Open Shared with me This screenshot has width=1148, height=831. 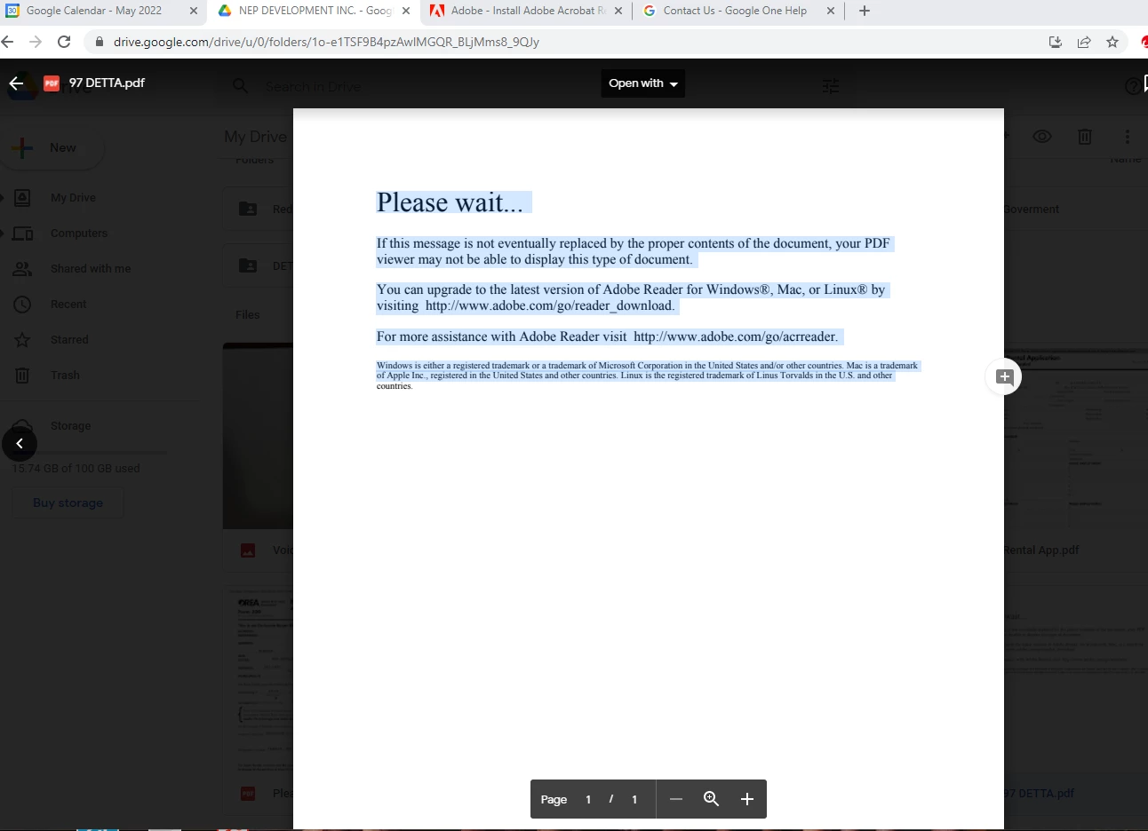(x=91, y=269)
